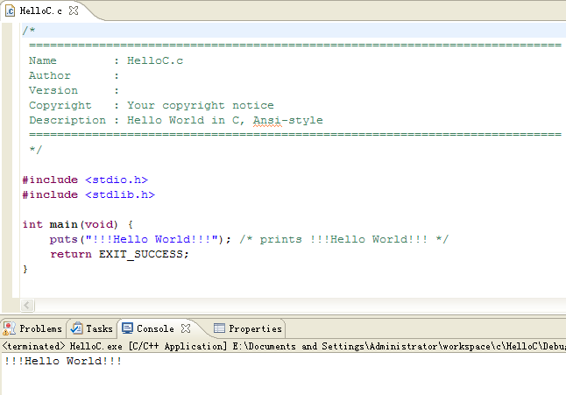Click the puts function call
The image size is (566, 395).
(x=140, y=239)
